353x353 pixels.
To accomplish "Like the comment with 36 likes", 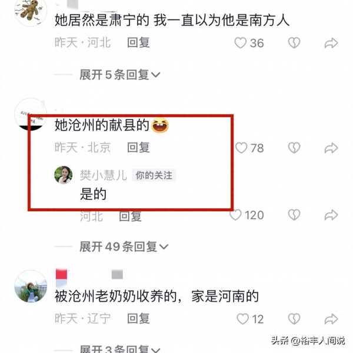I will [x=241, y=43].
